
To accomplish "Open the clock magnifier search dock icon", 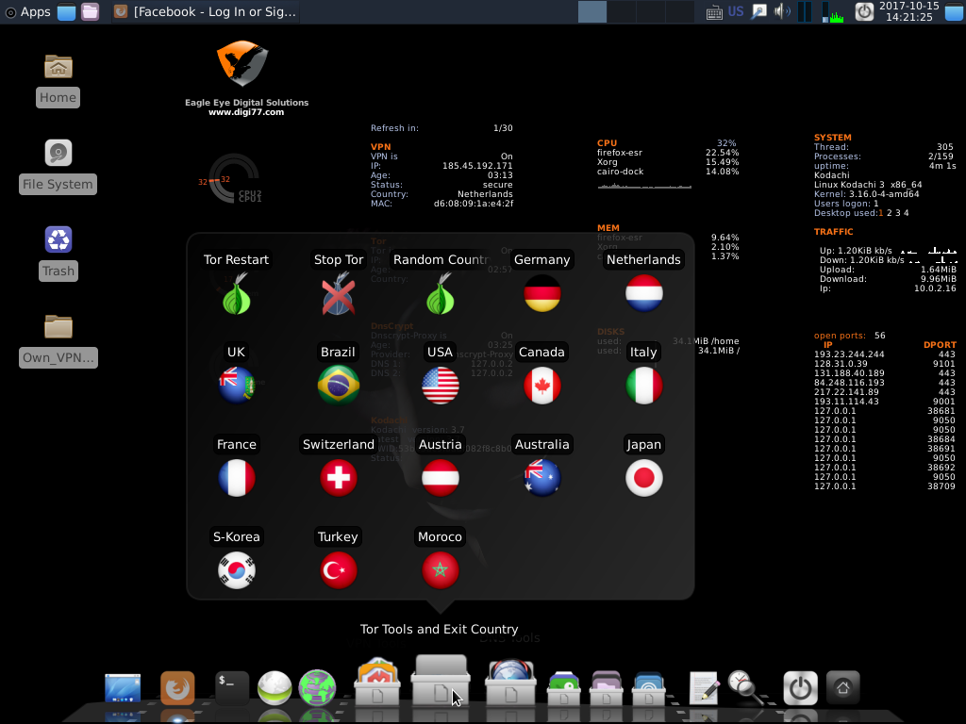I will point(745,687).
